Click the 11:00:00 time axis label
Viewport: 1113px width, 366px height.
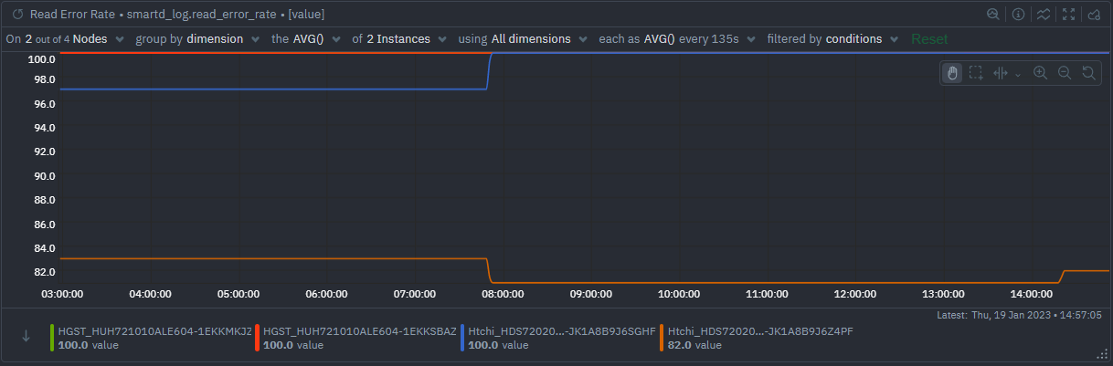pos(767,294)
